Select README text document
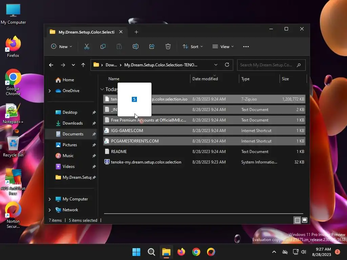The image size is (347, 260). click(x=204, y=152)
